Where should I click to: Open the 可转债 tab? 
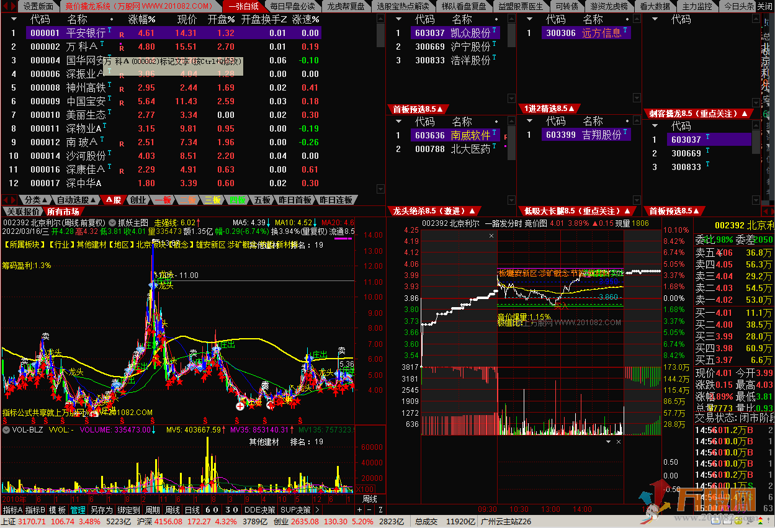567,6
